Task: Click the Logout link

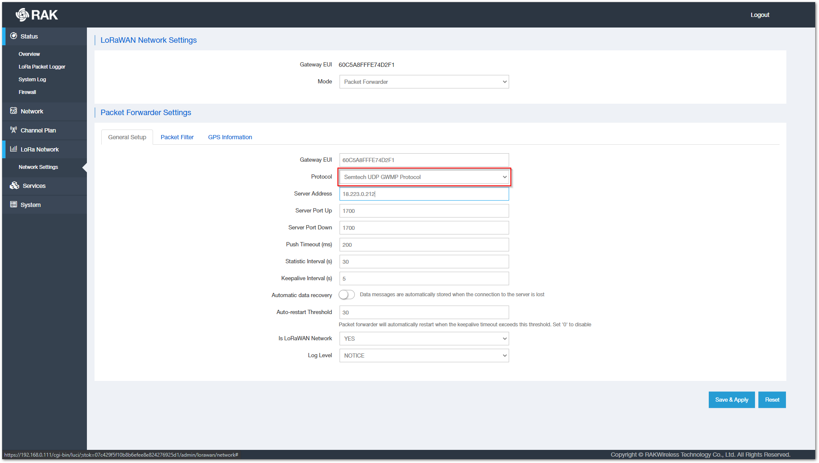Action: 760,15
